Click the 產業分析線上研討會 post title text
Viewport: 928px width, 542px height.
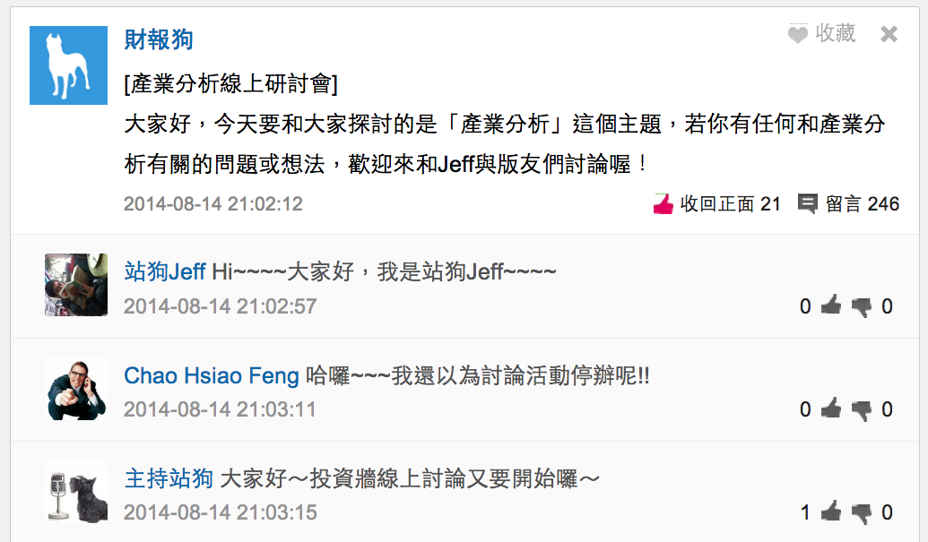[230, 84]
